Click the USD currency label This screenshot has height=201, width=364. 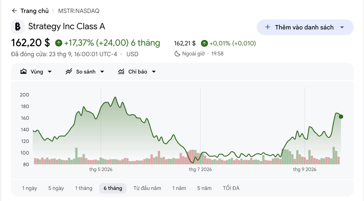133,54
